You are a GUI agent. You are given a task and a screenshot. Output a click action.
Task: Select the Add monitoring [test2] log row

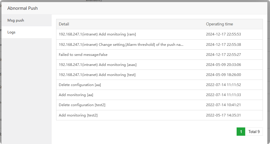(78, 115)
